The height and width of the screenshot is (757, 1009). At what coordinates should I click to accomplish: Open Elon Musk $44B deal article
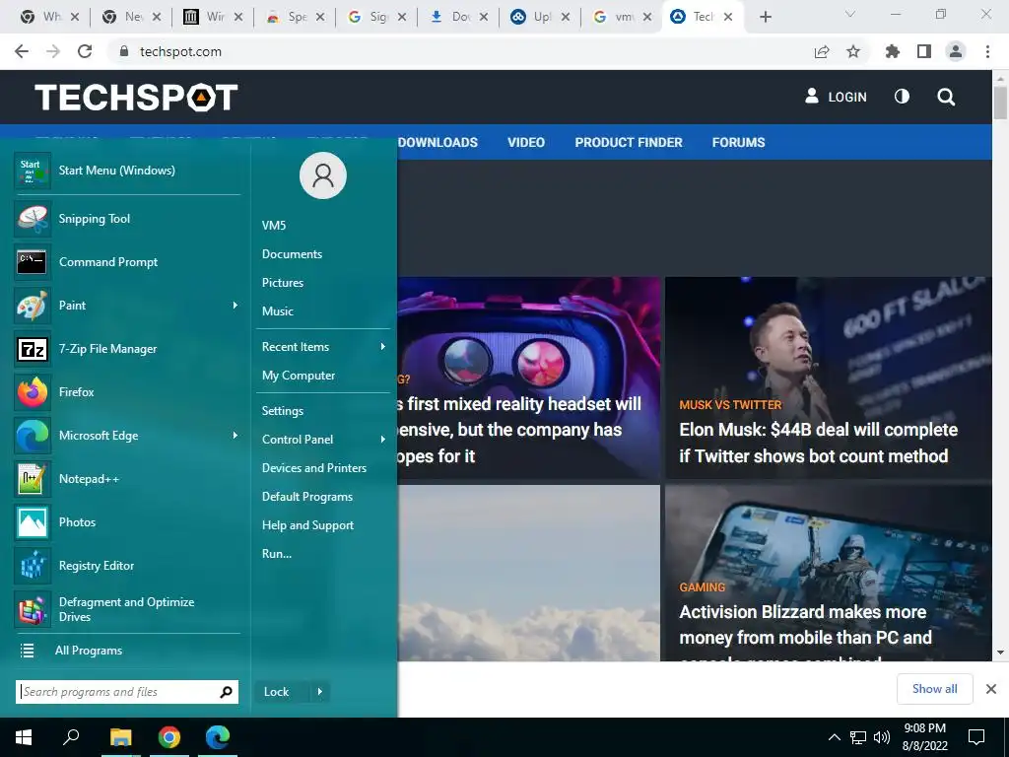(818, 443)
